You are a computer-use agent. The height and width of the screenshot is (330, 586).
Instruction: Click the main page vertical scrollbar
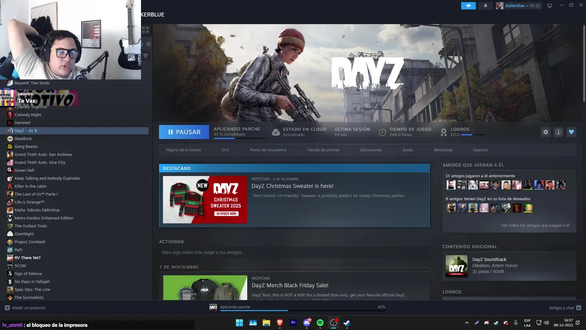(x=584, y=64)
